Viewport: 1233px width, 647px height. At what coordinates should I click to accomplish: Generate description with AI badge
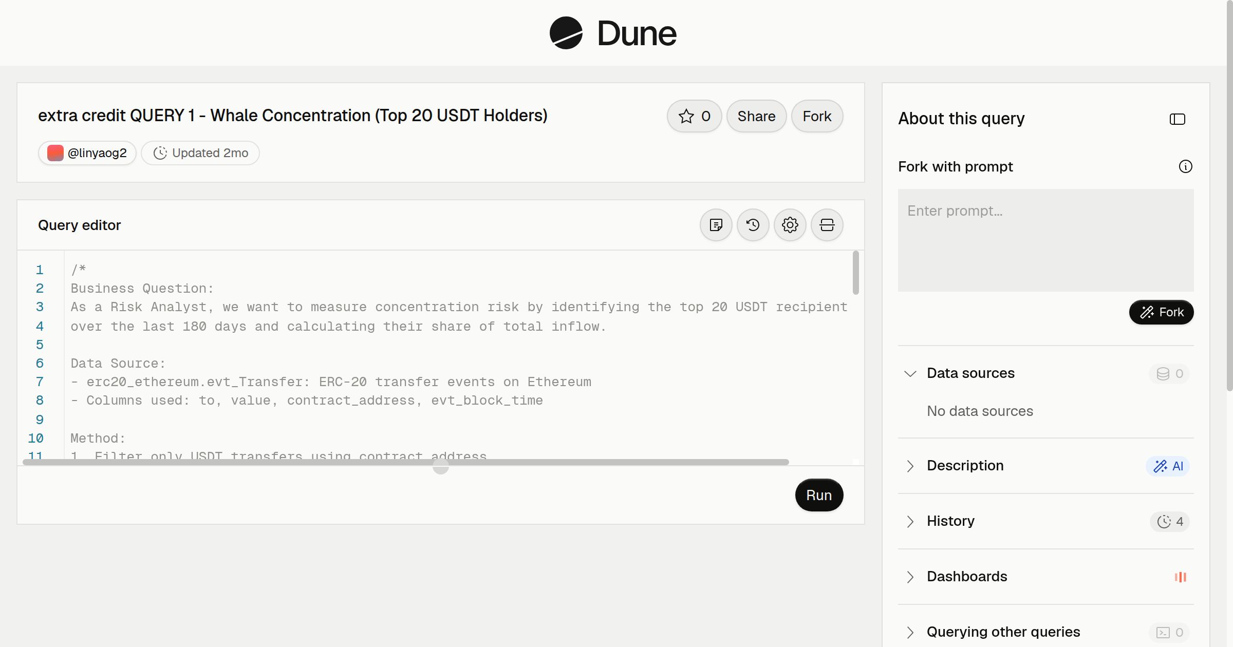click(x=1168, y=466)
